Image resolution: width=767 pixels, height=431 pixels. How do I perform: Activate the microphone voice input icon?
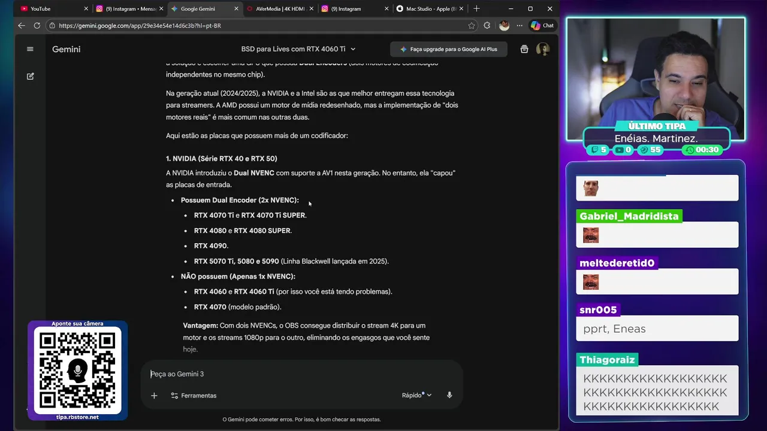click(x=449, y=395)
